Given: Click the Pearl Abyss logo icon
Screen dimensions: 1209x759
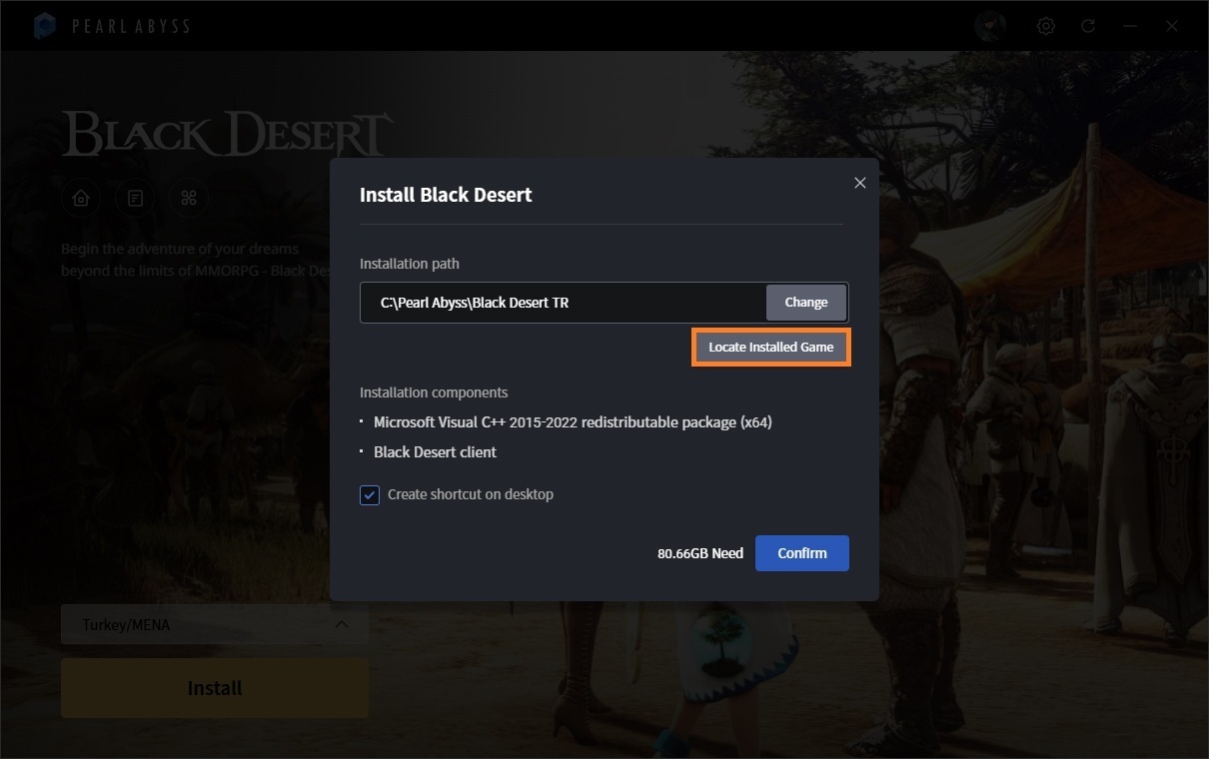Looking at the screenshot, I should click(x=44, y=26).
